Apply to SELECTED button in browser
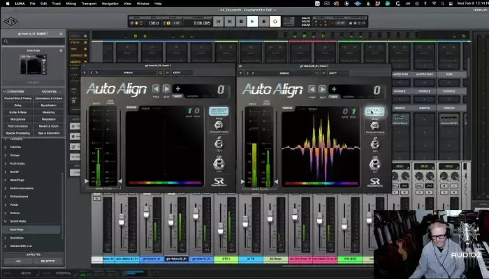Screen dimensions: 489x279 click(48, 262)
